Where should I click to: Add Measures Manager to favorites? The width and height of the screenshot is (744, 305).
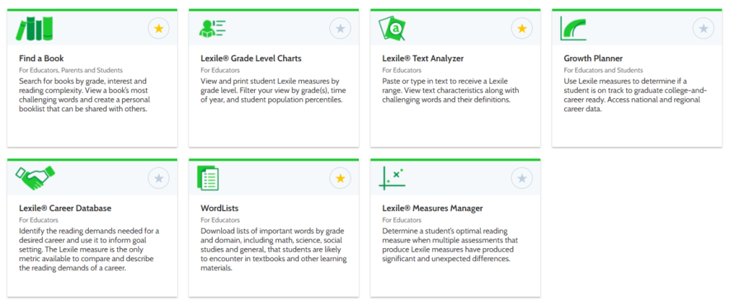click(x=521, y=179)
